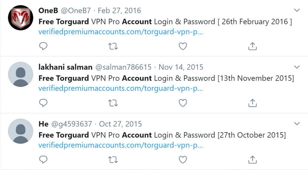Open @salman786615 profile handle

(x=123, y=67)
